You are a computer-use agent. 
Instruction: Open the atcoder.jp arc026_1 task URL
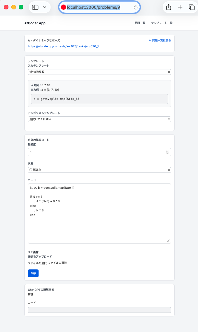(x=63, y=46)
